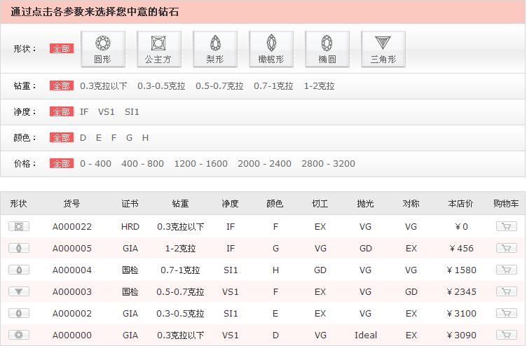Filter color by grade D
527x346 pixels.
[83, 138]
